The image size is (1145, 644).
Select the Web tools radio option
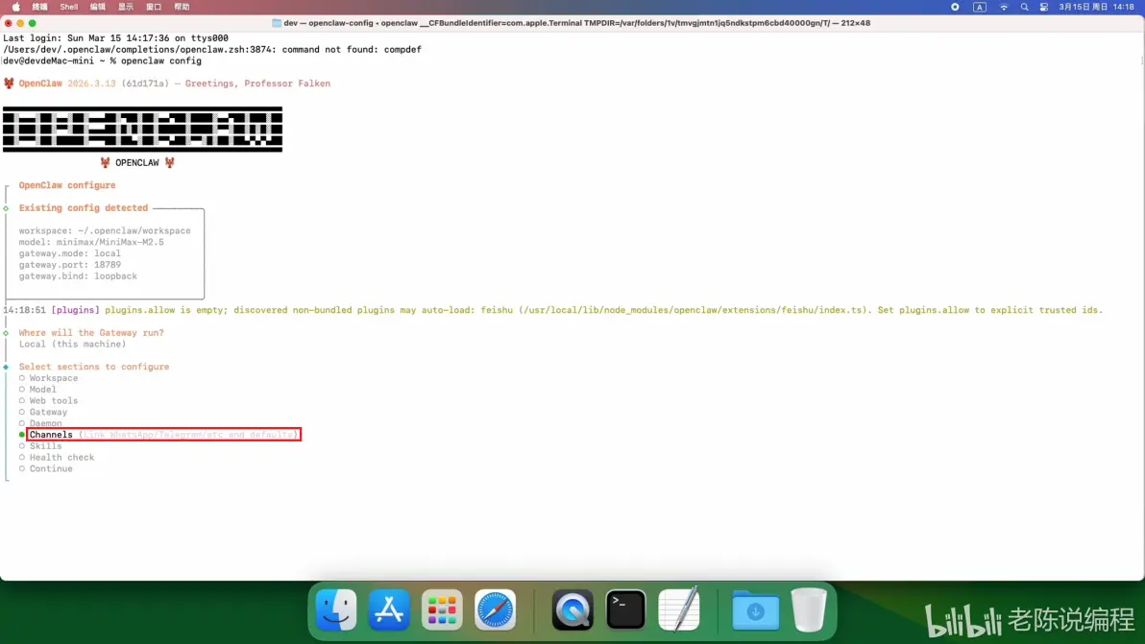click(x=22, y=400)
